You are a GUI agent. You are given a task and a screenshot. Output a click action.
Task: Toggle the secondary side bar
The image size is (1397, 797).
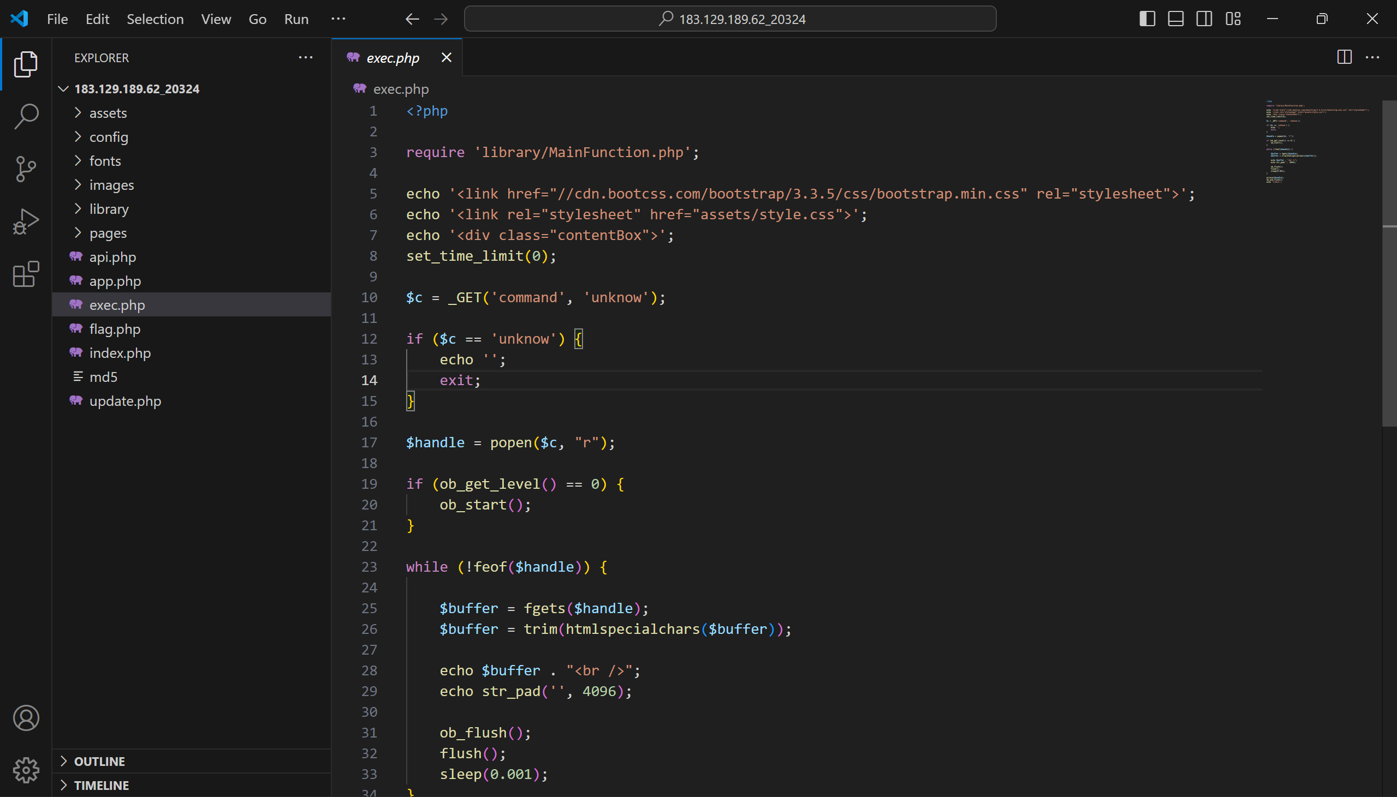point(1204,19)
